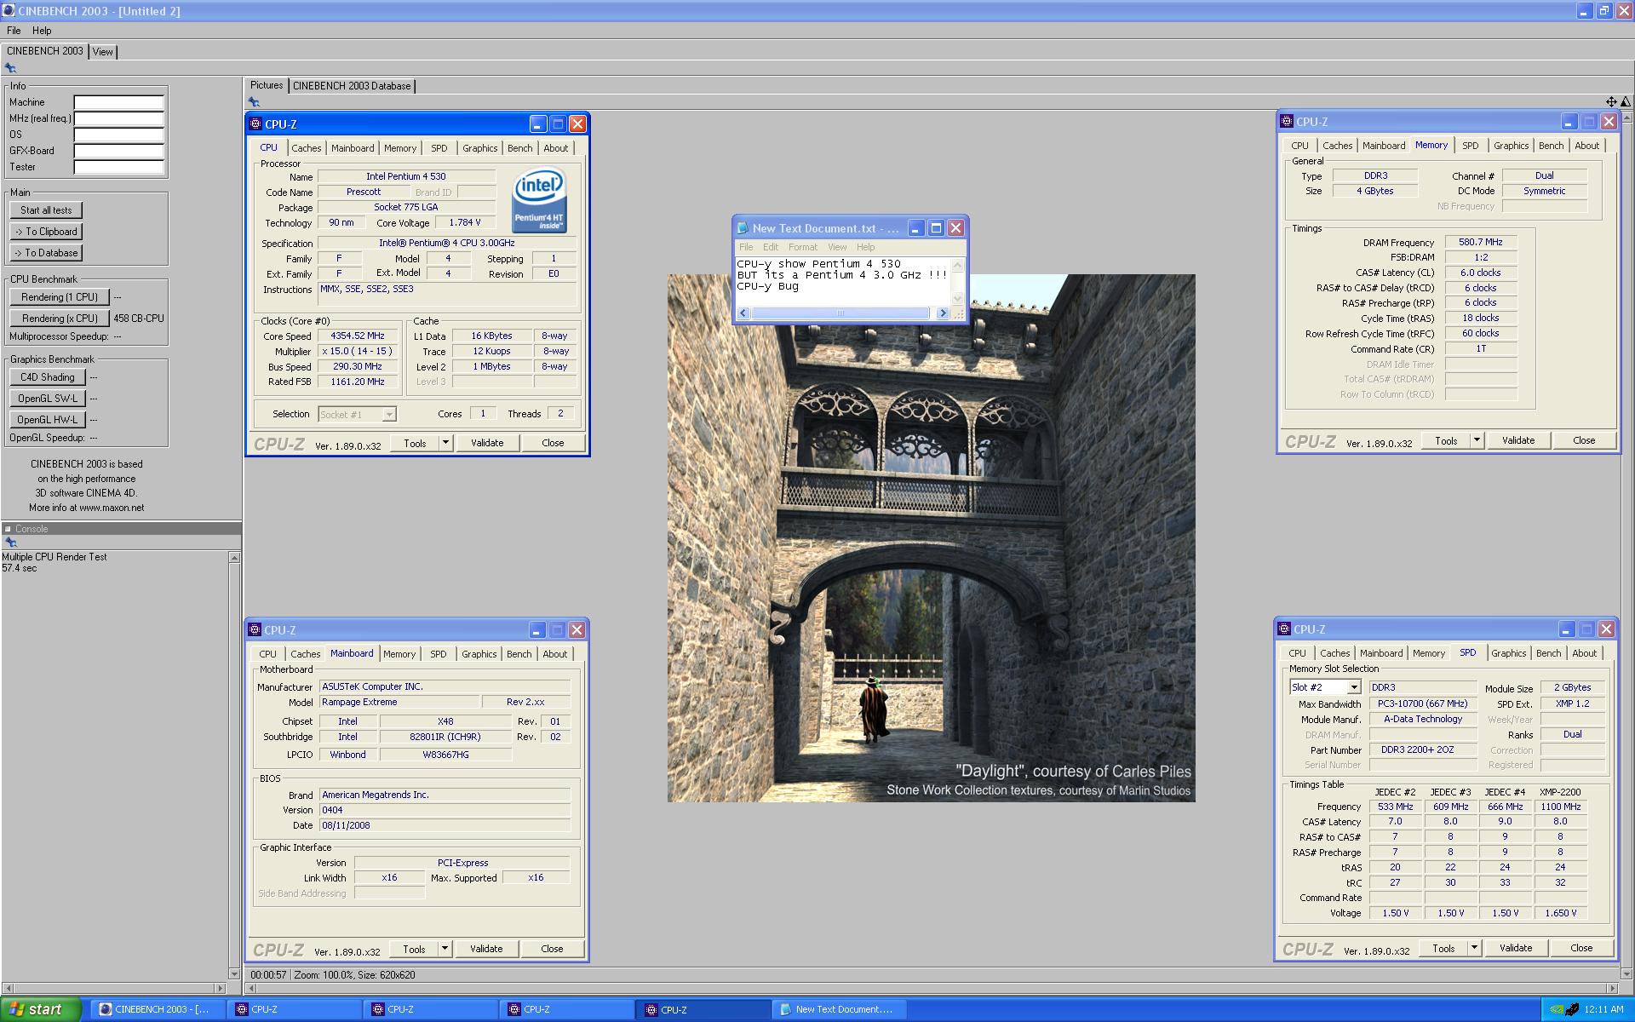Click the CINEBENCH icon in main title bar
The width and height of the screenshot is (1635, 1022).
tap(9, 11)
